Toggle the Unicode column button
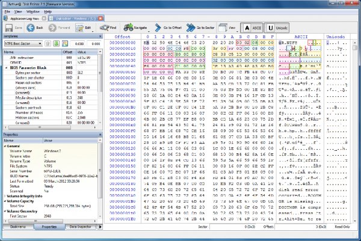 (x=277, y=28)
